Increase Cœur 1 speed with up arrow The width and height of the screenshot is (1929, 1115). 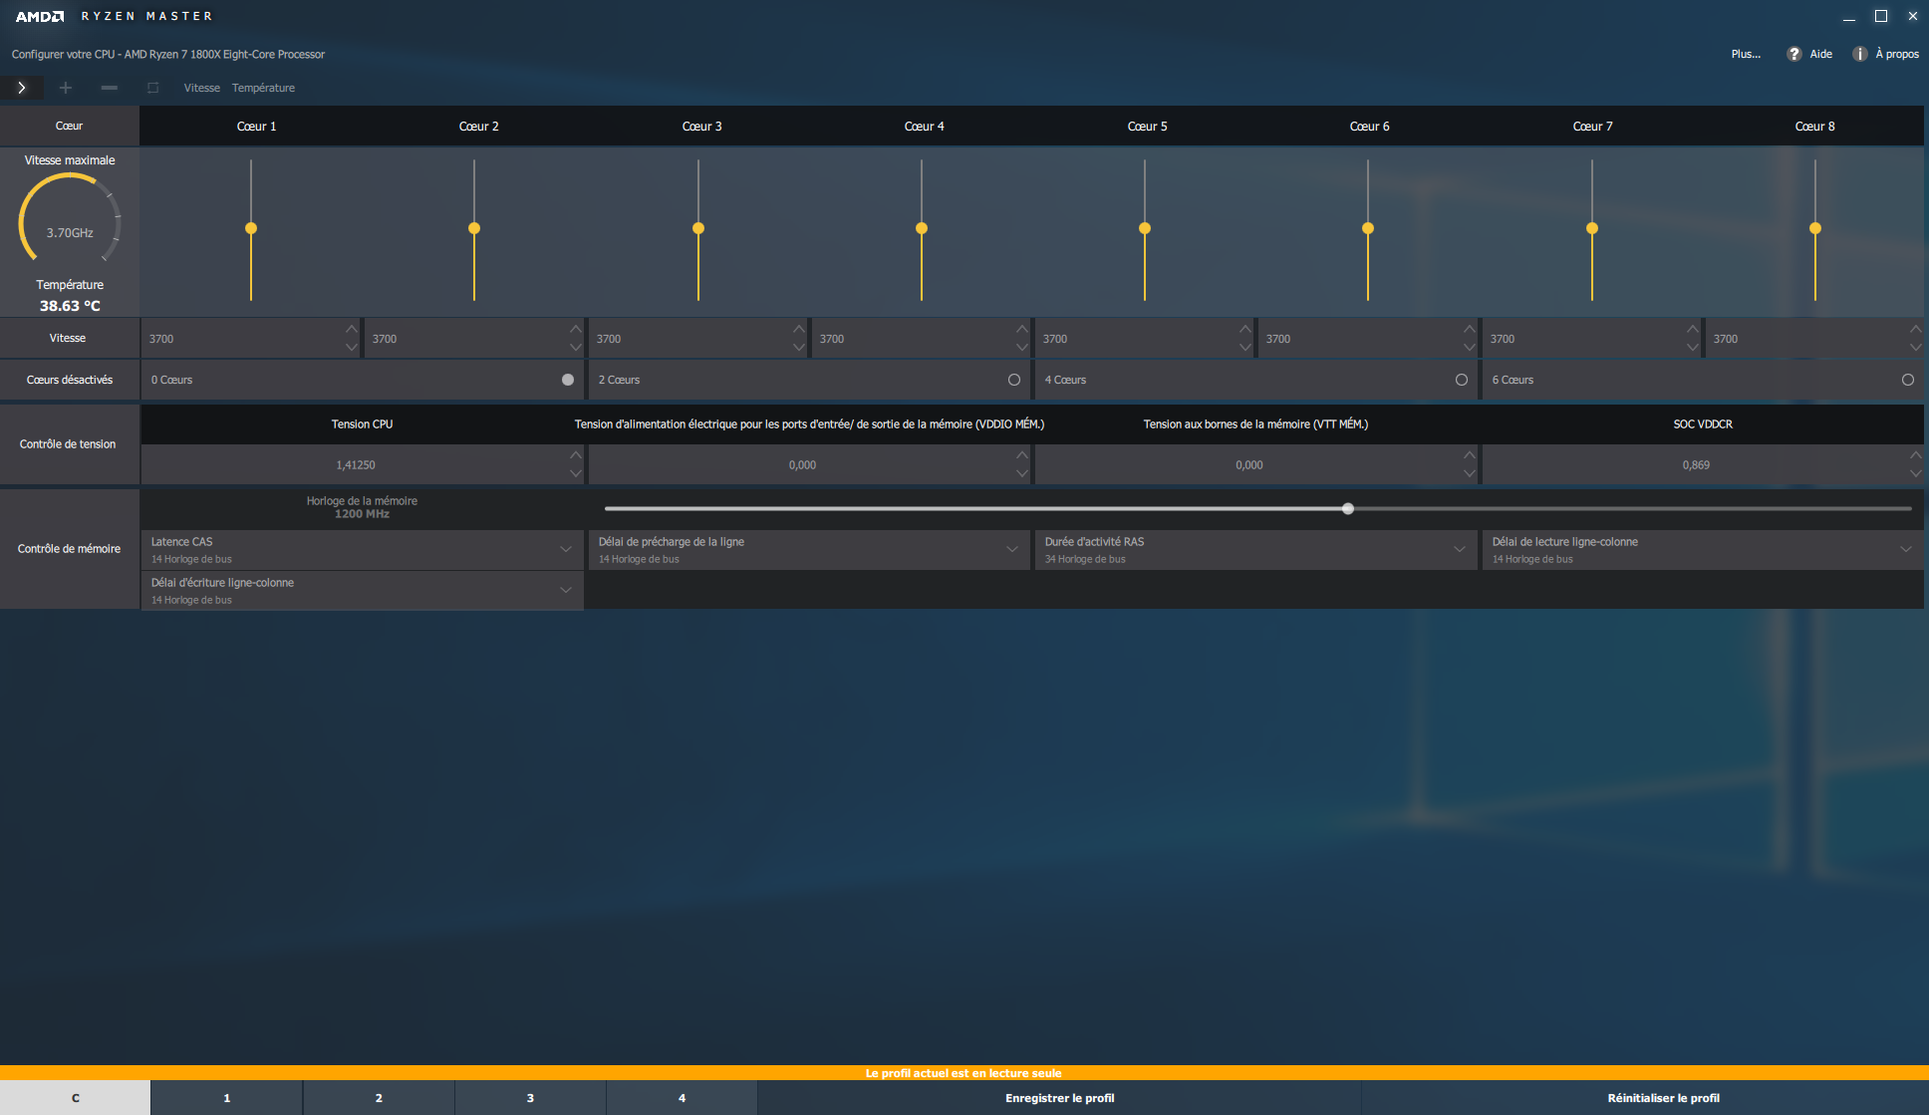(351, 329)
